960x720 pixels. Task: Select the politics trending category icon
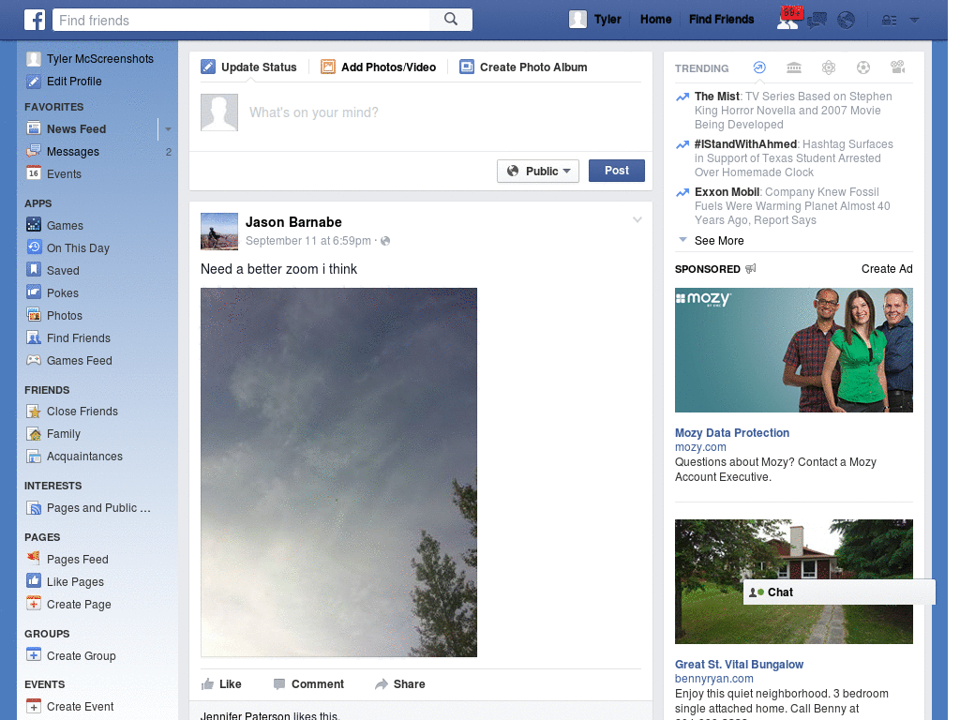[x=794, y=67]
